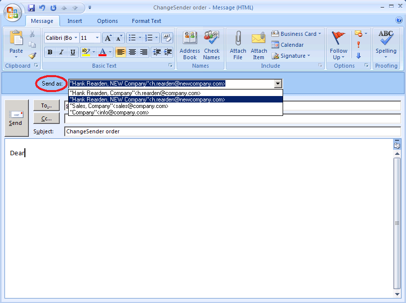Toggle underline formatting
The image size is (406, 303).
point(72,52)
